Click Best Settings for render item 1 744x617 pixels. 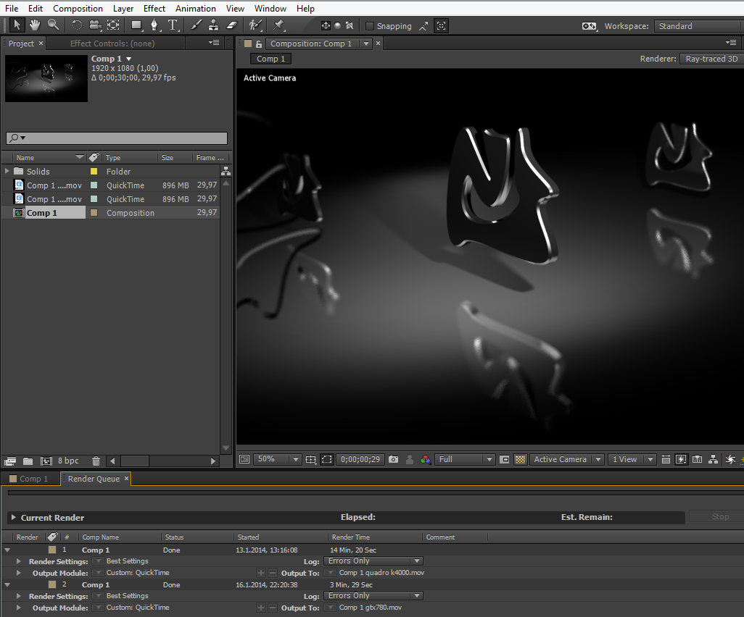pyautogui.click(x=127, y=561)
